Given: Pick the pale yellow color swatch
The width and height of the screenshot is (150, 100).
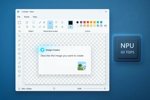Looking at the screenshot, I should (x=95, y=26).
